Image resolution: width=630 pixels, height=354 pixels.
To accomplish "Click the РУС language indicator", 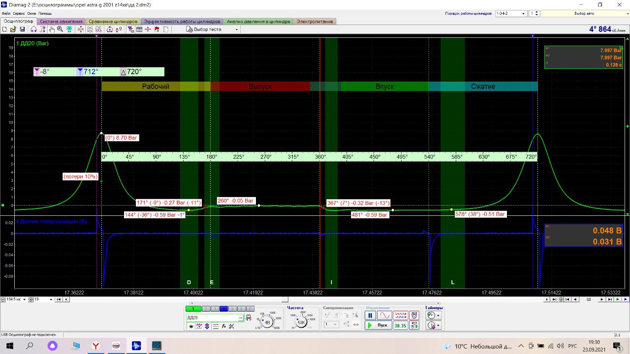I will point(572,346).
